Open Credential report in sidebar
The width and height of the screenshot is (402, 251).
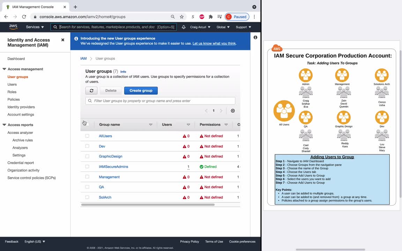pos(21,163)
